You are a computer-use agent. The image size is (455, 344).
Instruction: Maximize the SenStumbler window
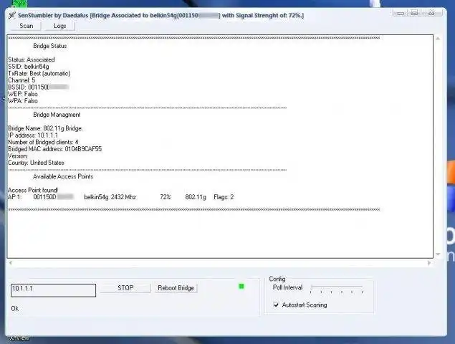pos(415,13)
